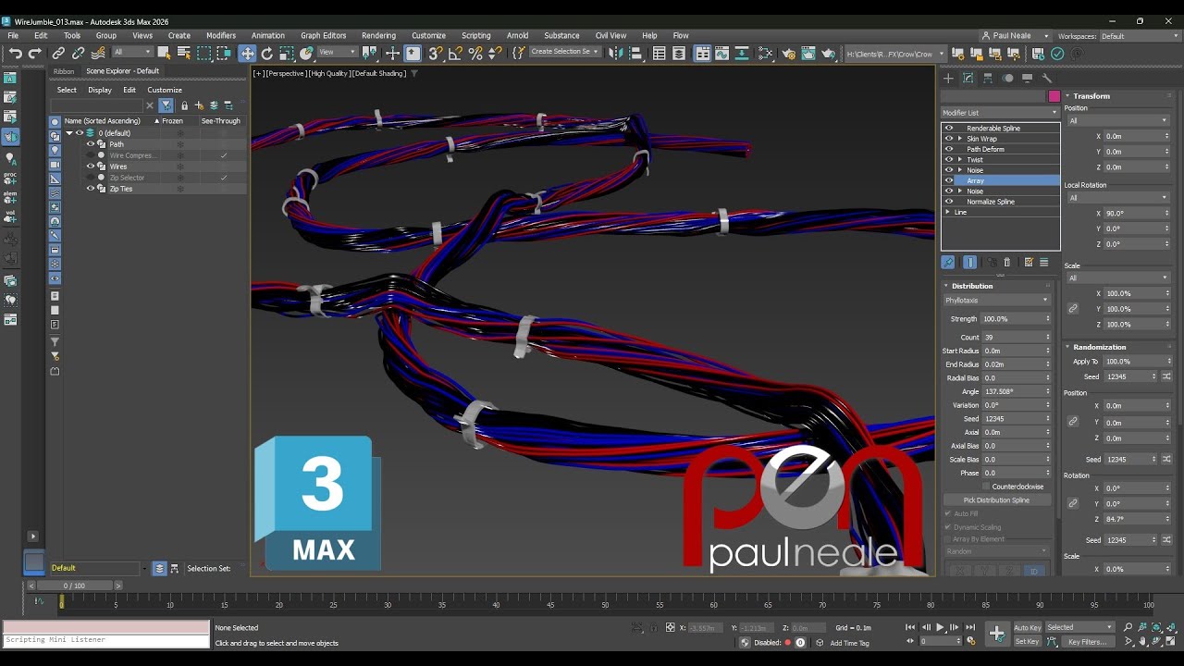Image resolution: width=1184 pixels, height=666 pixels.
Task: Click the Set Key button
Action: click(1027, 641)
